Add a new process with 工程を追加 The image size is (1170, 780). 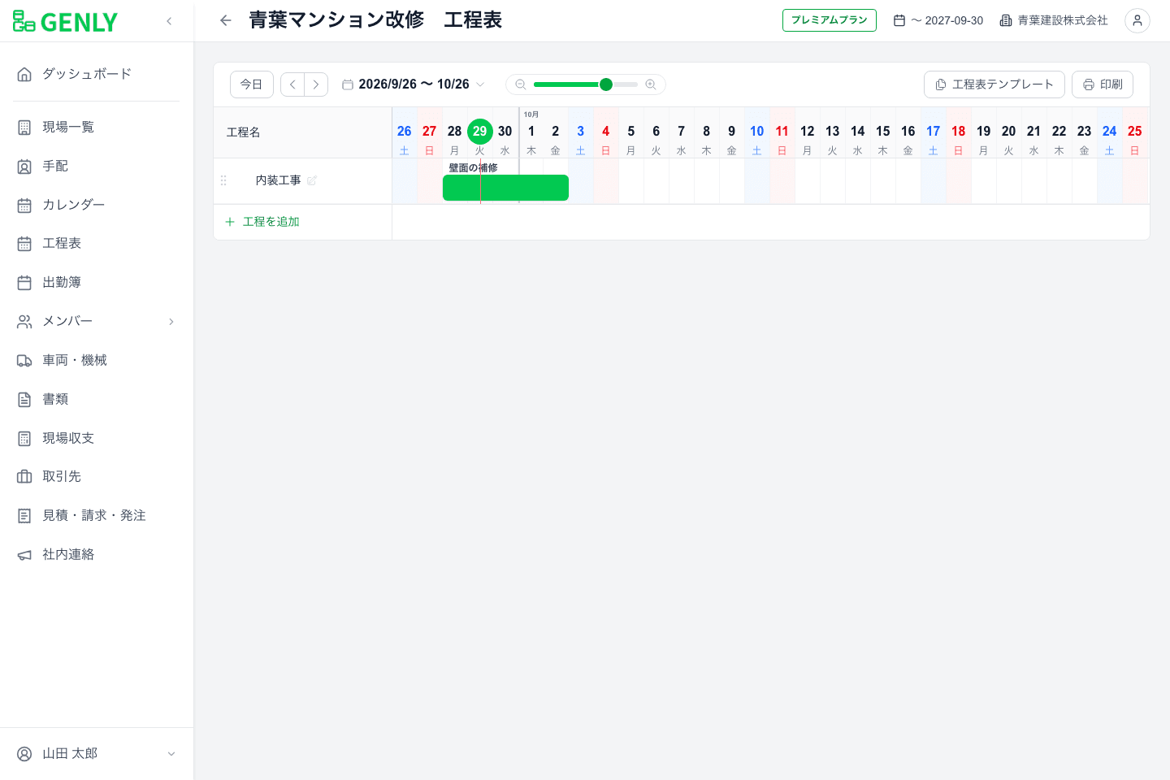pos(262,222)
